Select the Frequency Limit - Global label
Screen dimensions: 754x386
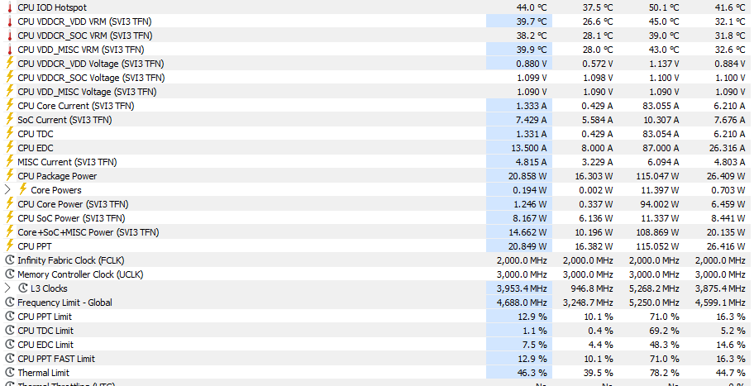coord(64,303)
